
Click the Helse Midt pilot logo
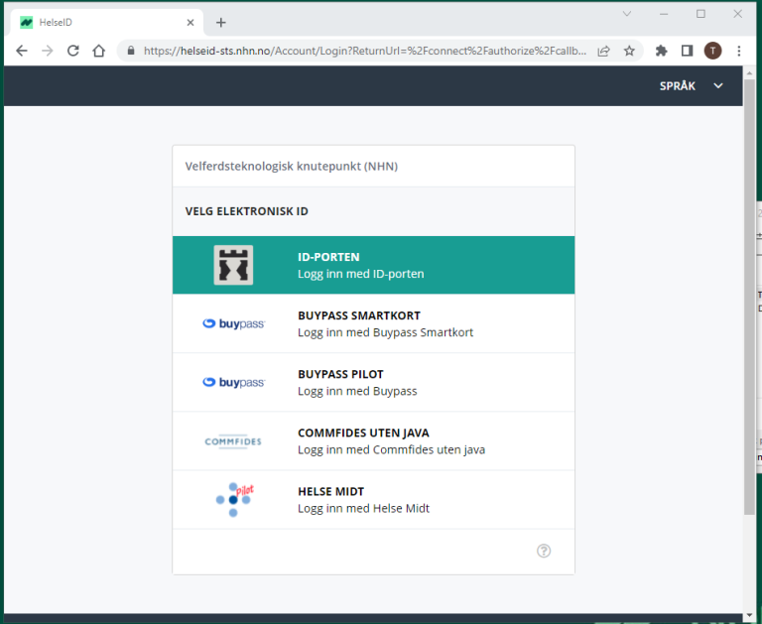[233, 499]
